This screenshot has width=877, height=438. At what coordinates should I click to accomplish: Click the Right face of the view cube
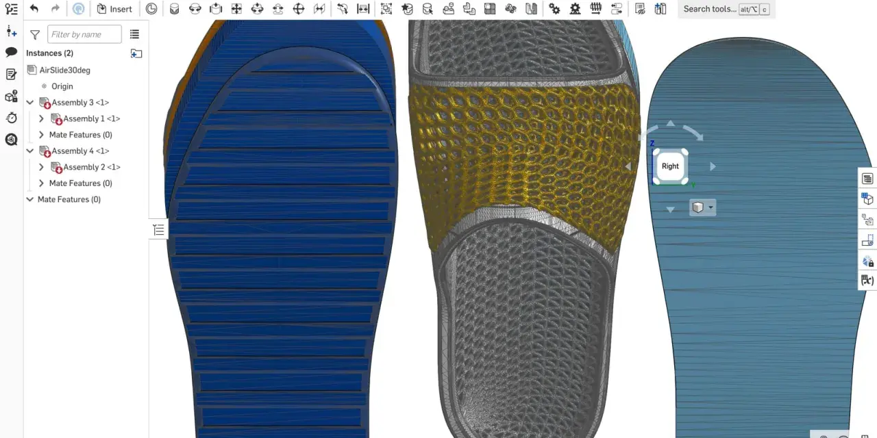[x=670, y=166]
